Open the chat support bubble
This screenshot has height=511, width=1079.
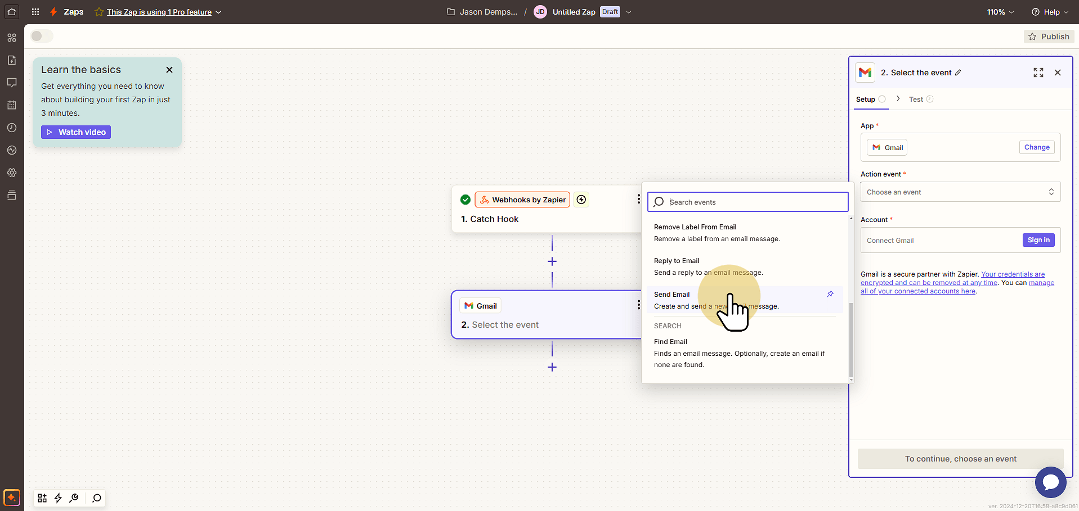pyautogui.click(x=1050, y=482)
